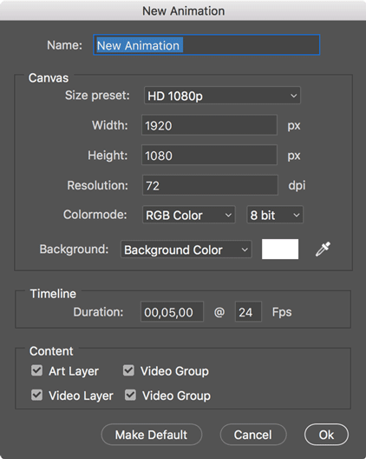
Task: Confirm with the Ok button
Action: pos(326,435)
